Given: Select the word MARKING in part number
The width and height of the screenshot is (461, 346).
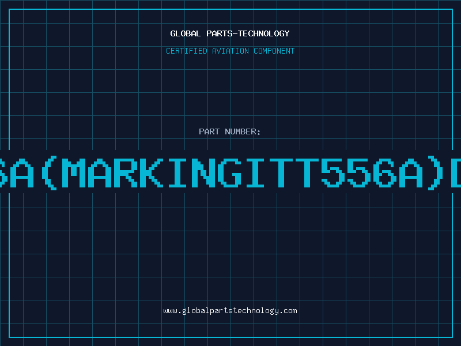Looking at the screenshot, I should tap(151, 173).
